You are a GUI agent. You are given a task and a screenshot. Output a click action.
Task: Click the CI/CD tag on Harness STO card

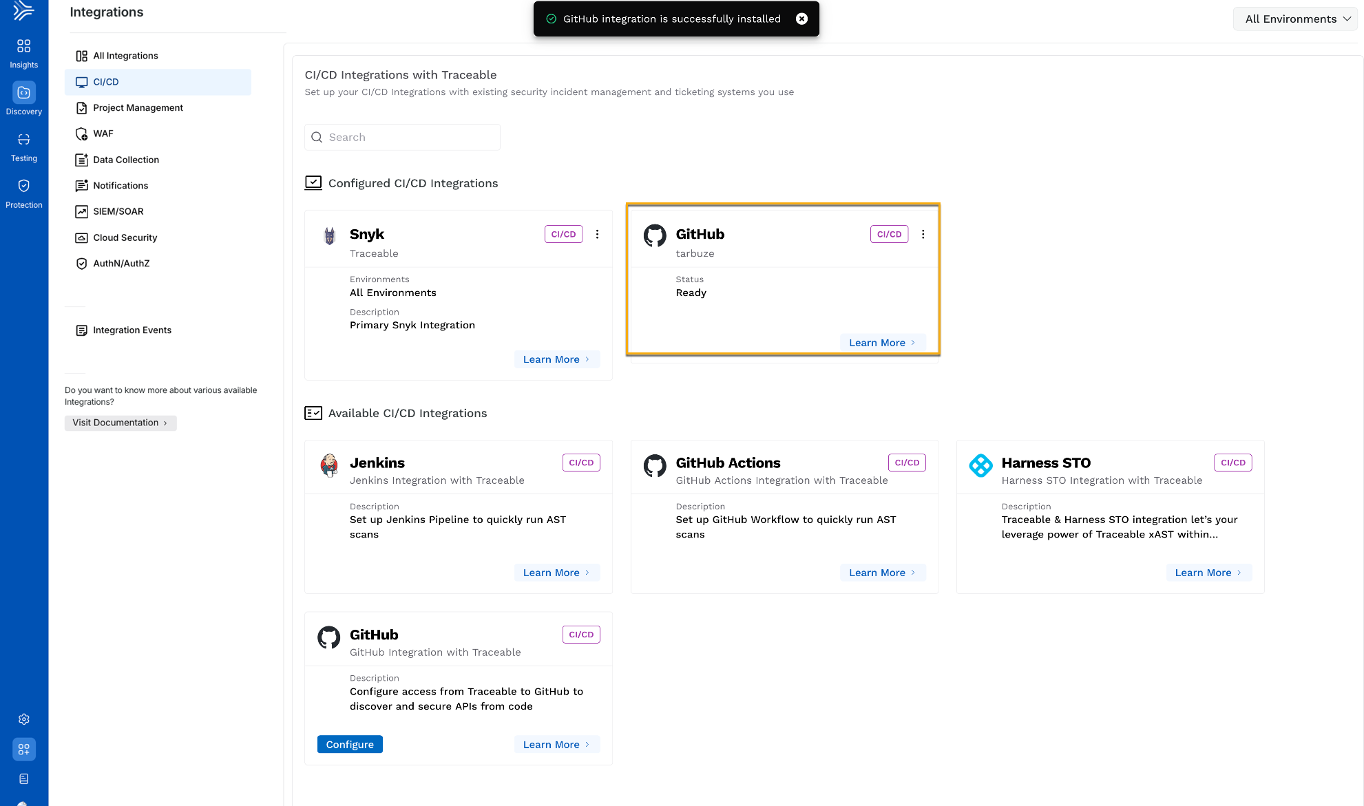tap(1232, 463)
